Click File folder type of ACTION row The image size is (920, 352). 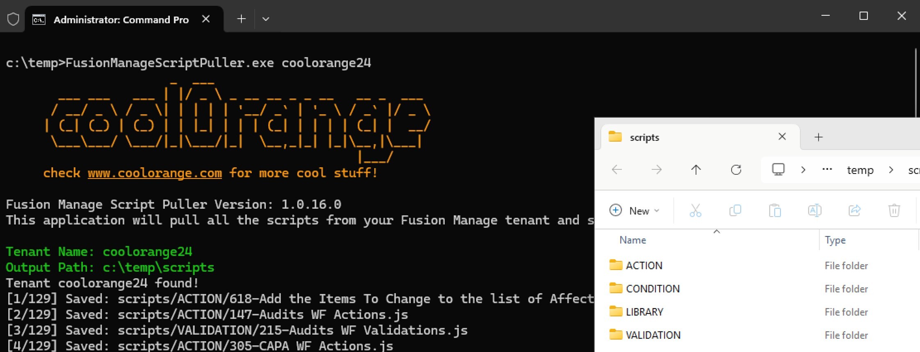(x=846, y=266)
